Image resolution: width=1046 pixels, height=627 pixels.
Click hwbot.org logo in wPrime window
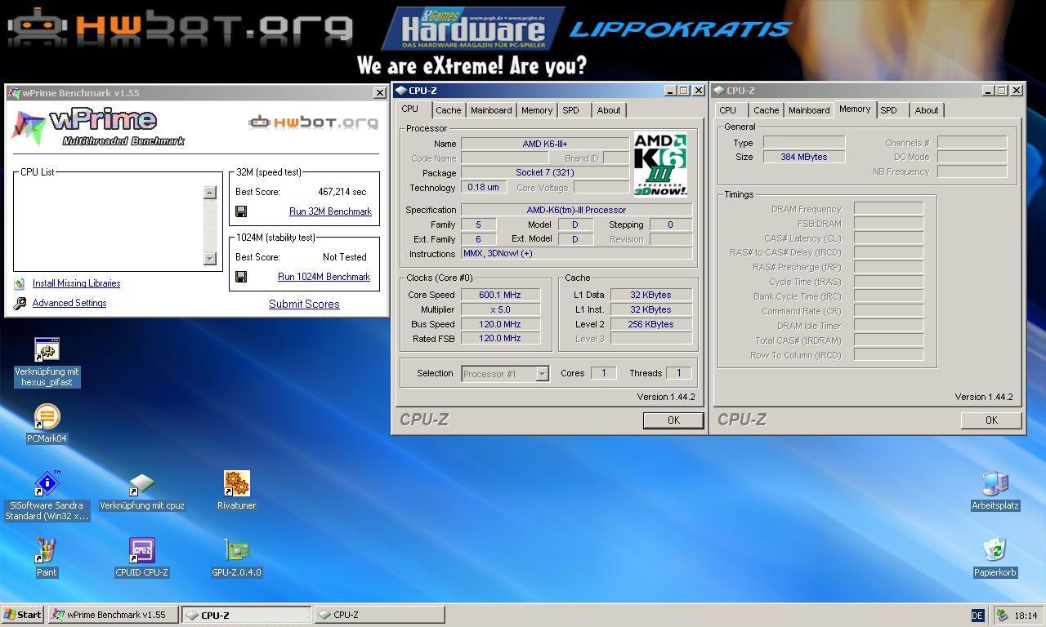pos(313,122)
